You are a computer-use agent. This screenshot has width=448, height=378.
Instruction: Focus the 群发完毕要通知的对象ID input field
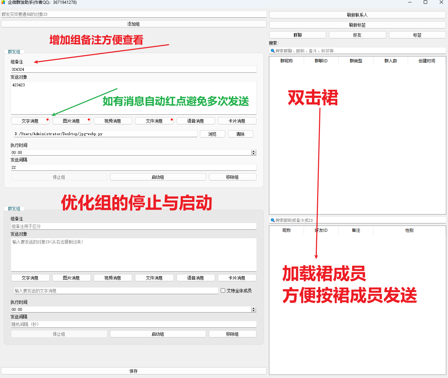[x=134, y=15]
